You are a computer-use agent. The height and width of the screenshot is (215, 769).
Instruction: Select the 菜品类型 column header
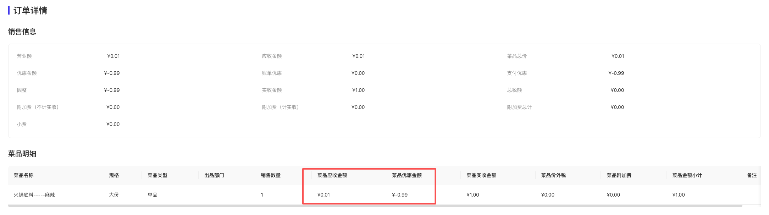(157, 175)
